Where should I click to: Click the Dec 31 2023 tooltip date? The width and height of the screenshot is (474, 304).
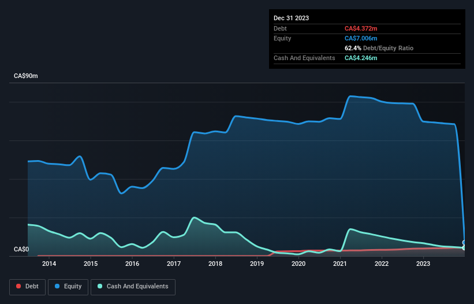coord(291,18)
